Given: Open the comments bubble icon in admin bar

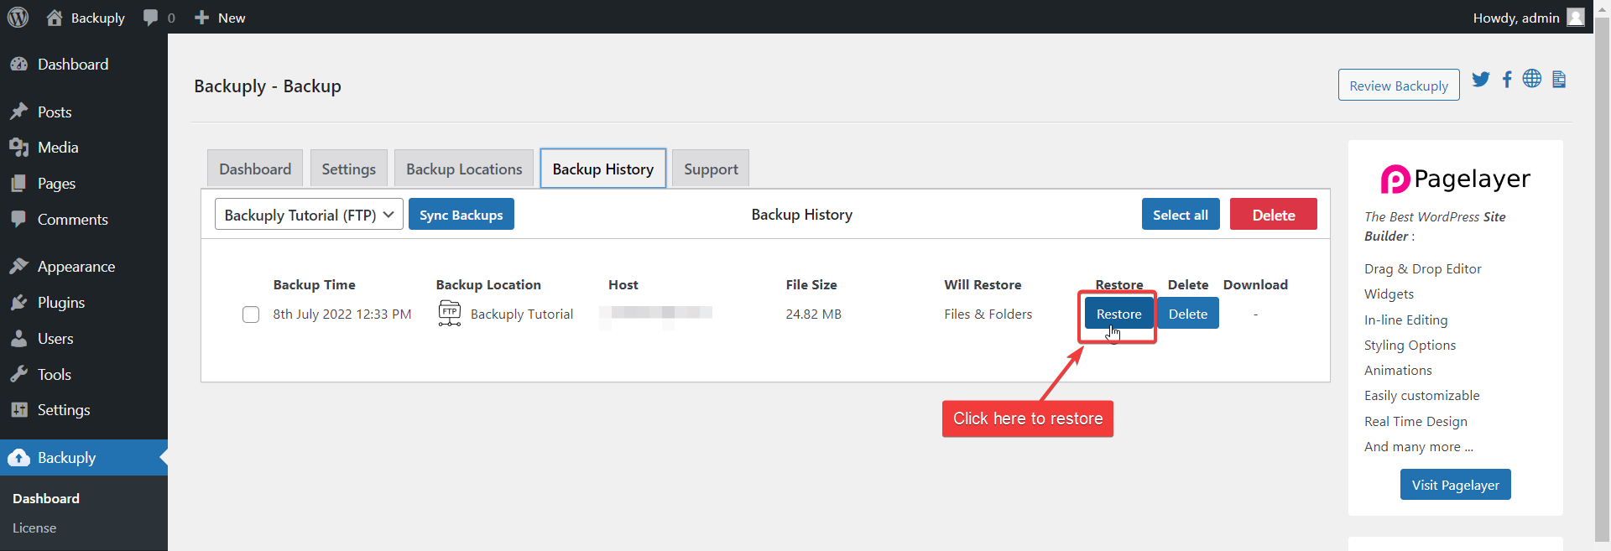Looking at the screenshot, I should [x=150, y=18].
